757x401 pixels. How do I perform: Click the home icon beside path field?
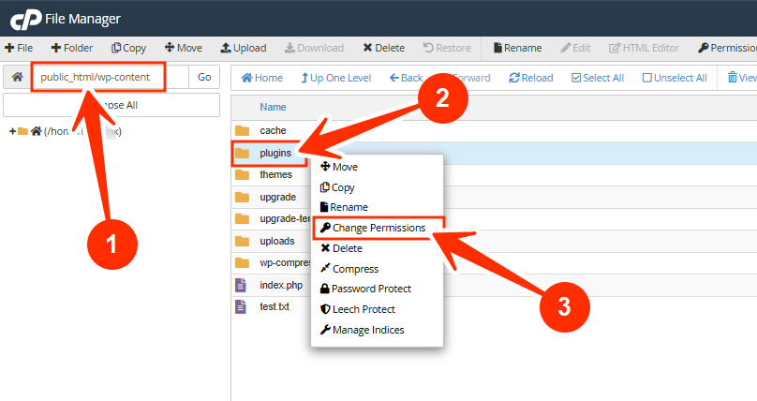[x=18, y=77]
